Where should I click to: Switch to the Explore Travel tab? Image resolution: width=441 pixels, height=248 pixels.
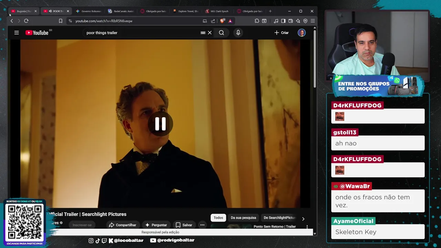pyautogui.click(x=186, y=11)
